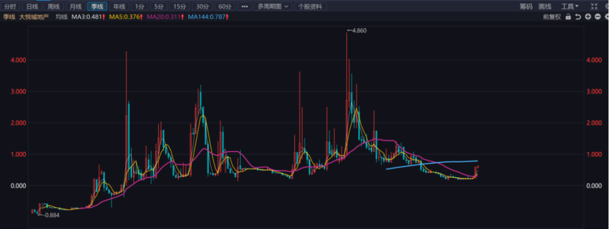The width and height of the screenshot is (609, 229).
Task: Click the lock icon beside 前复权
Action: [x=568, y=17]
